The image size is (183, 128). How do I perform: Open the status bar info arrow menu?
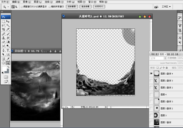coord(106,107)
